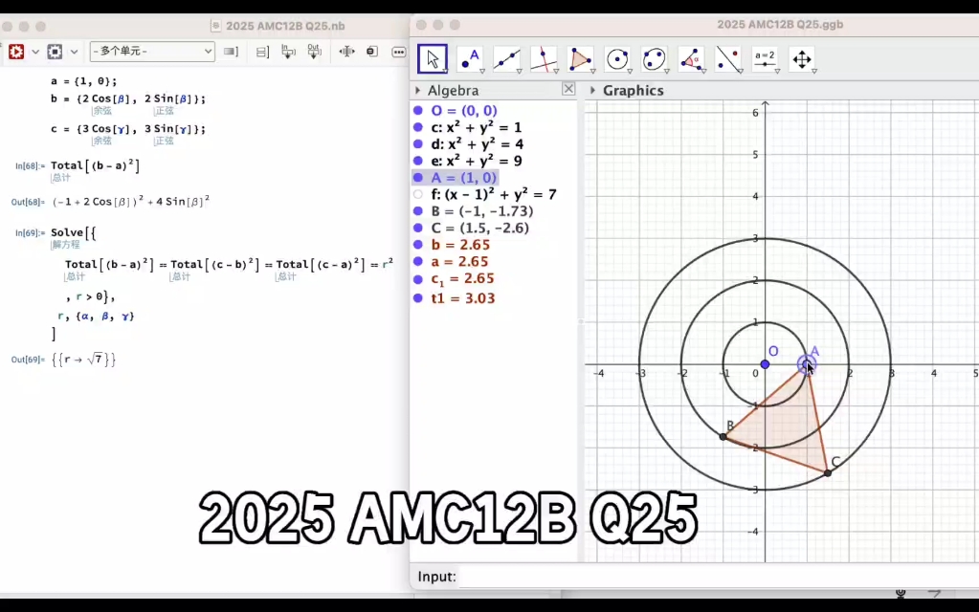Open the 多个单元 cell style dropdown
Viewport: 979px width, 612px height.
coord(152,51)
